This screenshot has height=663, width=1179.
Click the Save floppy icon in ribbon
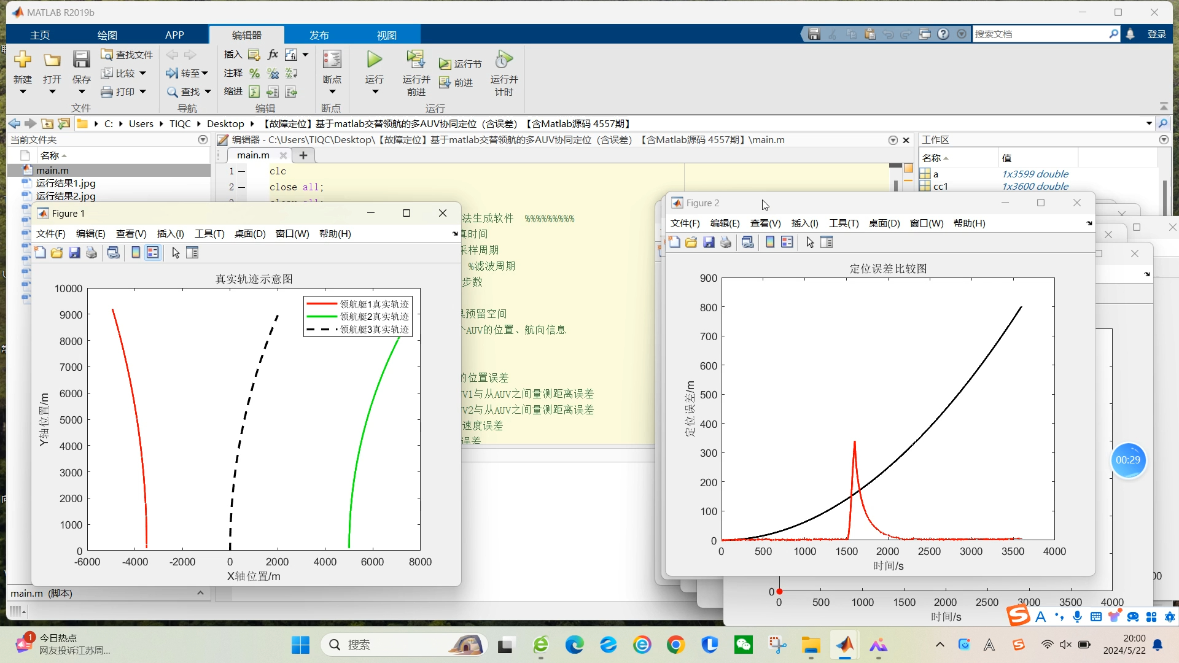81,60
